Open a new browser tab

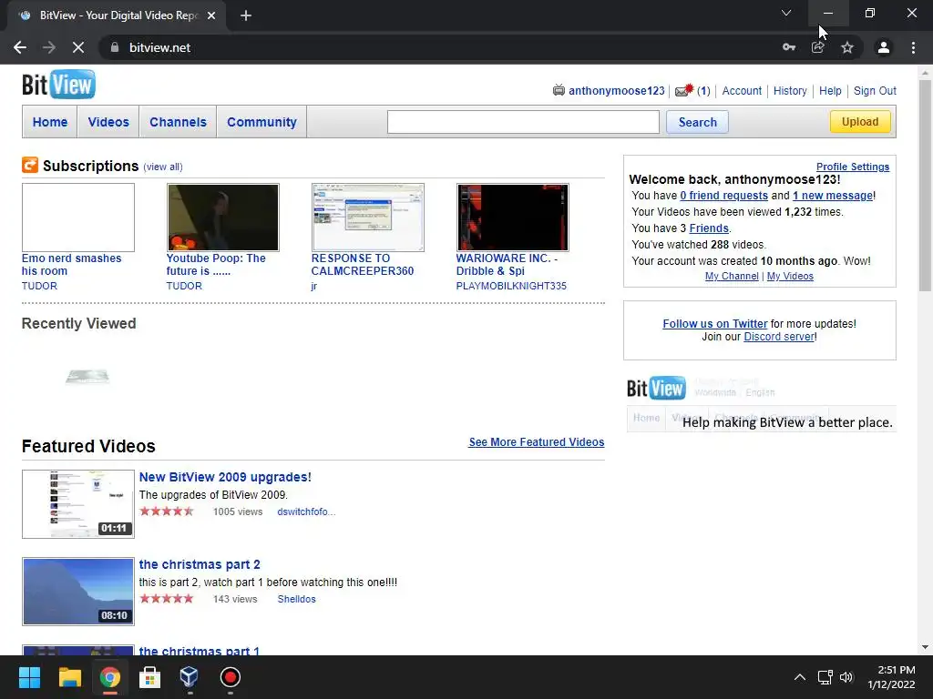click(x=246, y=15)
